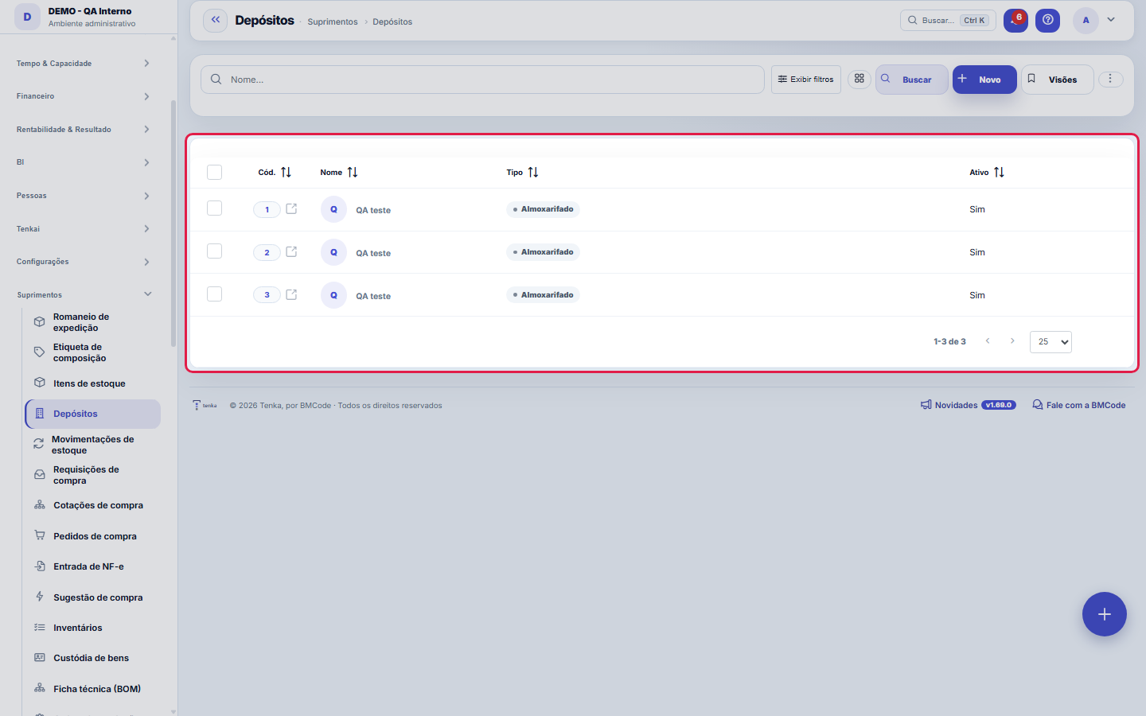Screen dimensions: 1146x716
Task: Open row 1 in new window icon
Action: [291, 208]
